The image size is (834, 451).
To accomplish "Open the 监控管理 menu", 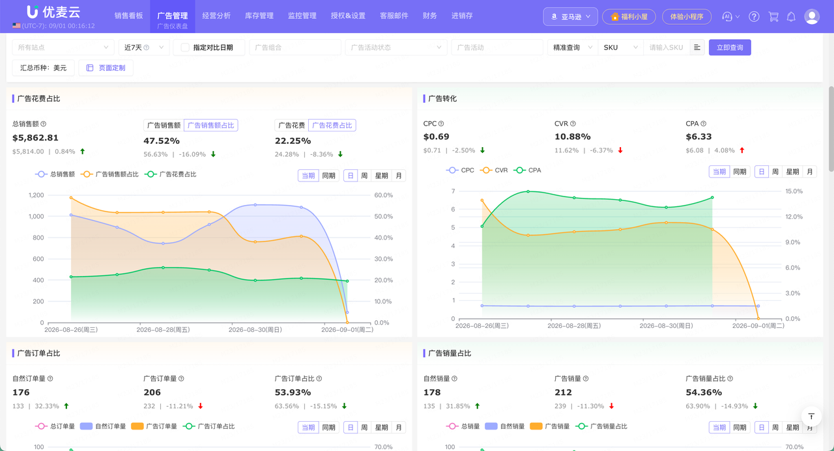I will pos(302,16).
